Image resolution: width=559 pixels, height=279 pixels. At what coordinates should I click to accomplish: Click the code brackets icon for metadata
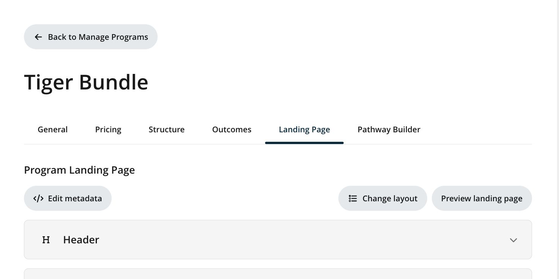point(38,199)
